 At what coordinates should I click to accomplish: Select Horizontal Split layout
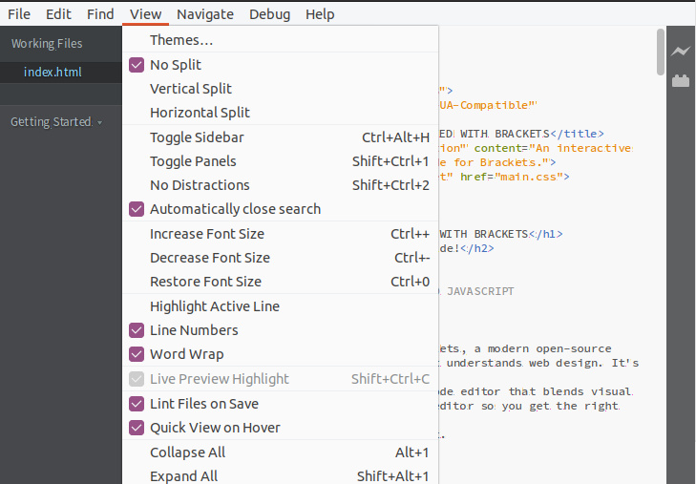click(200, 113)
